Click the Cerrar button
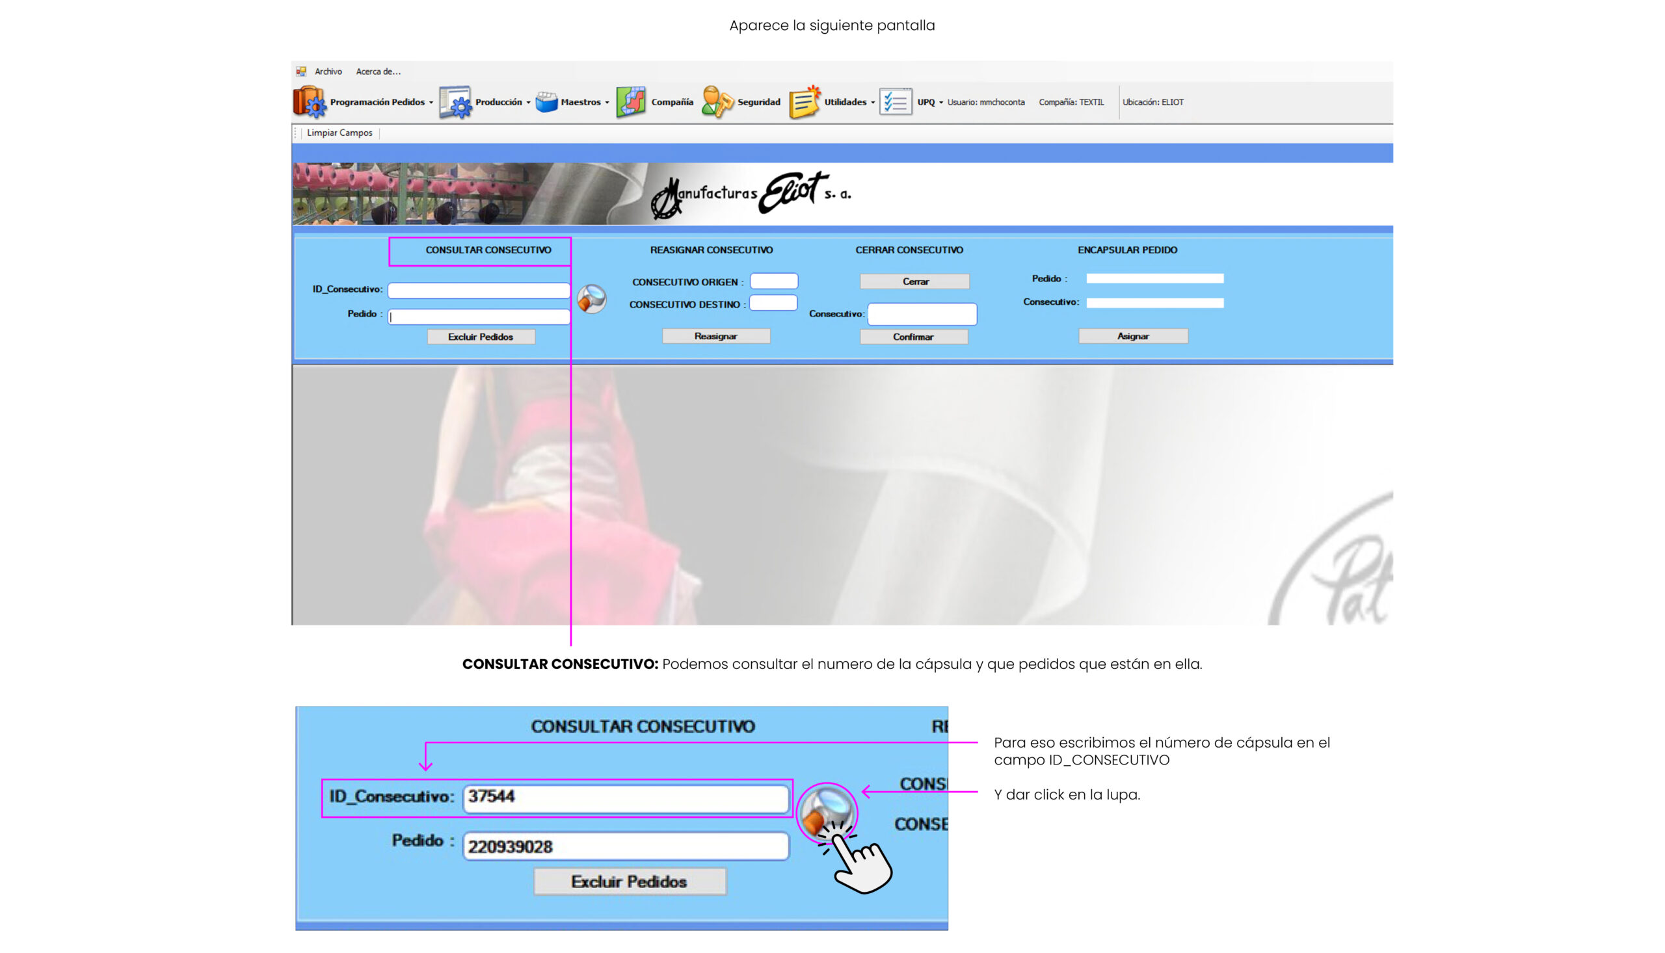 (x=914, y=281)
